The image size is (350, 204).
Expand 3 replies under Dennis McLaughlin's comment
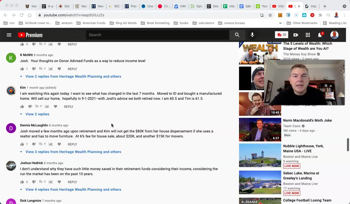click(x=71, y=152)
